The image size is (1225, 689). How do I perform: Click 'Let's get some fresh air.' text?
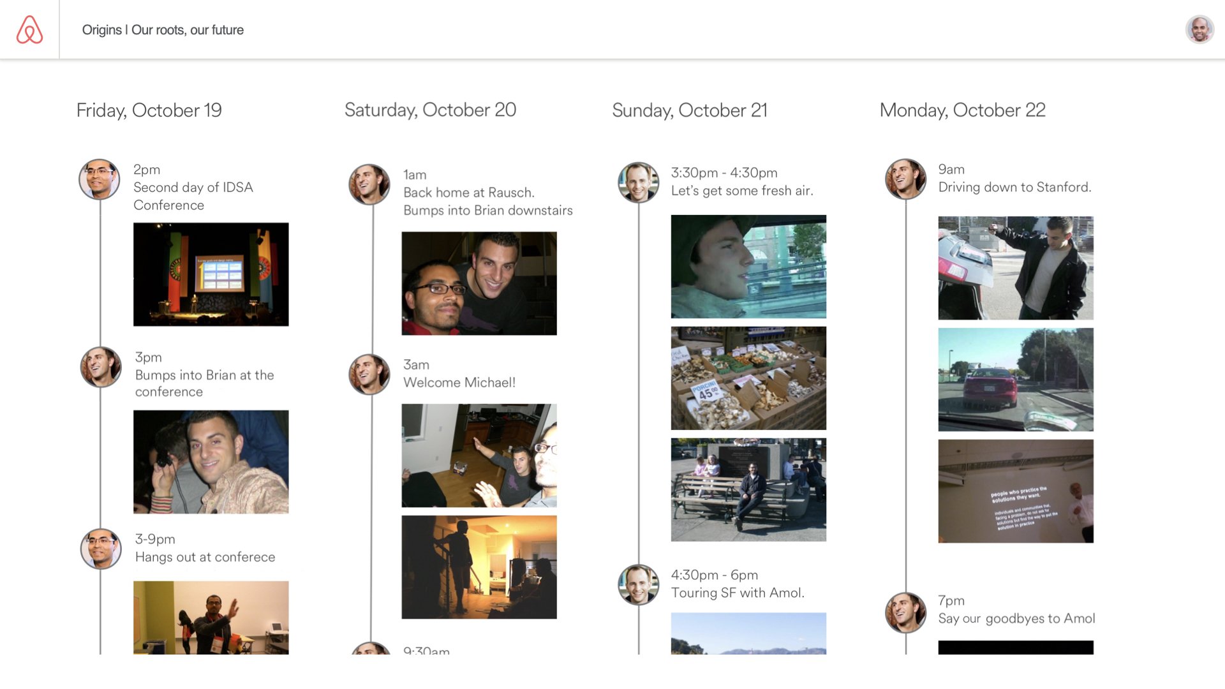point(742,190)
